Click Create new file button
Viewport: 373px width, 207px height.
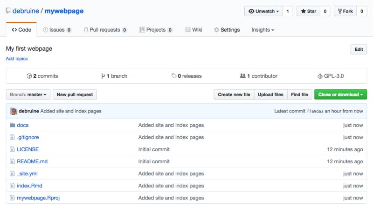pos(234,94)
